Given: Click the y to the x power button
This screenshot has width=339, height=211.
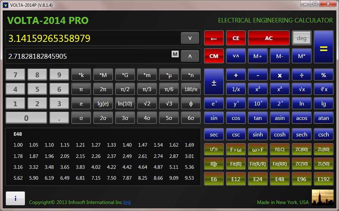Looking at the screenshot, I should pos(236,103).
